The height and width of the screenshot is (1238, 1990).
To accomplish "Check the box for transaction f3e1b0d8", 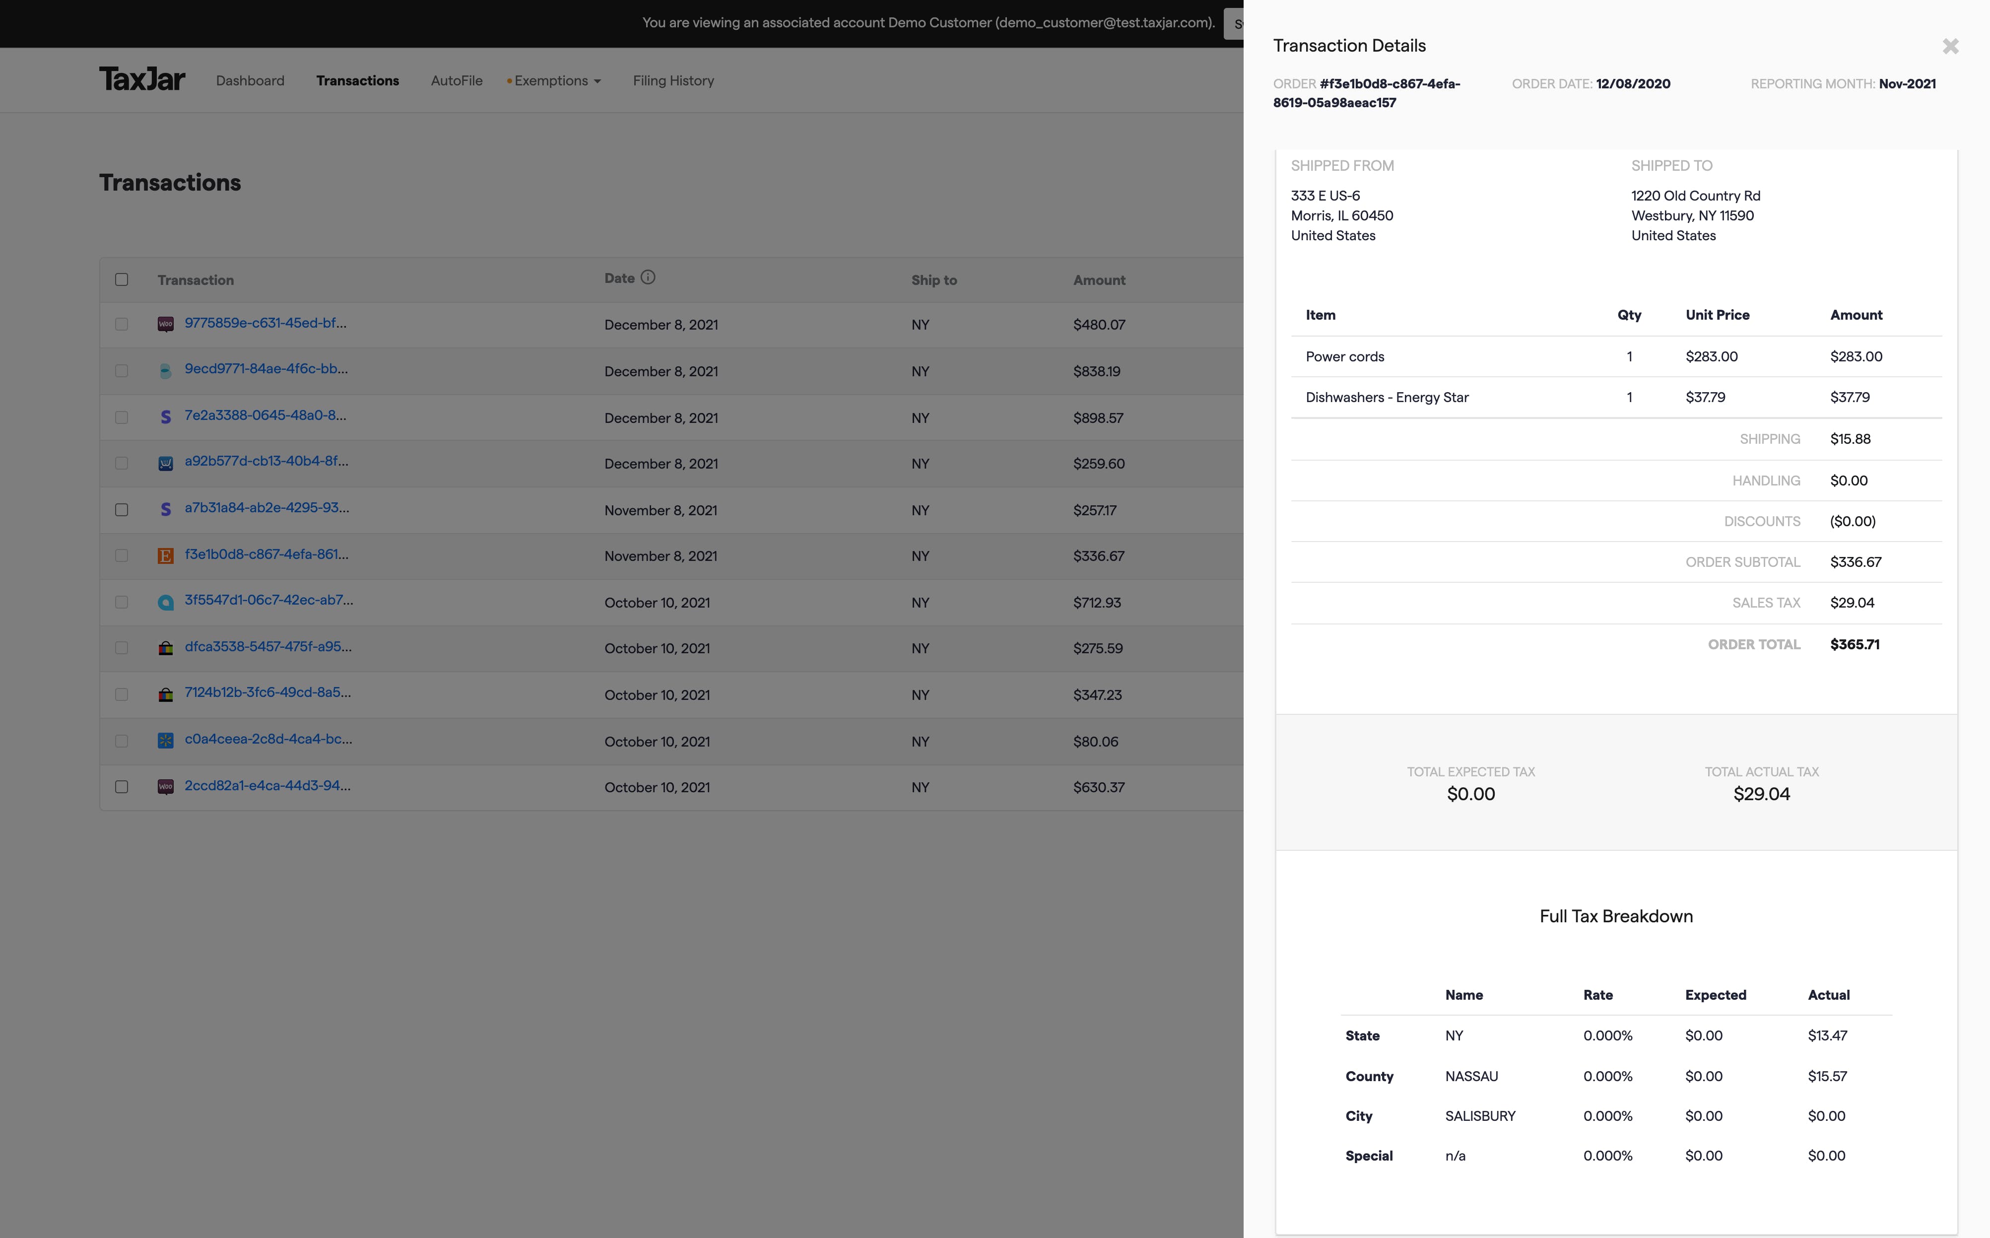I will coord(121,556).
